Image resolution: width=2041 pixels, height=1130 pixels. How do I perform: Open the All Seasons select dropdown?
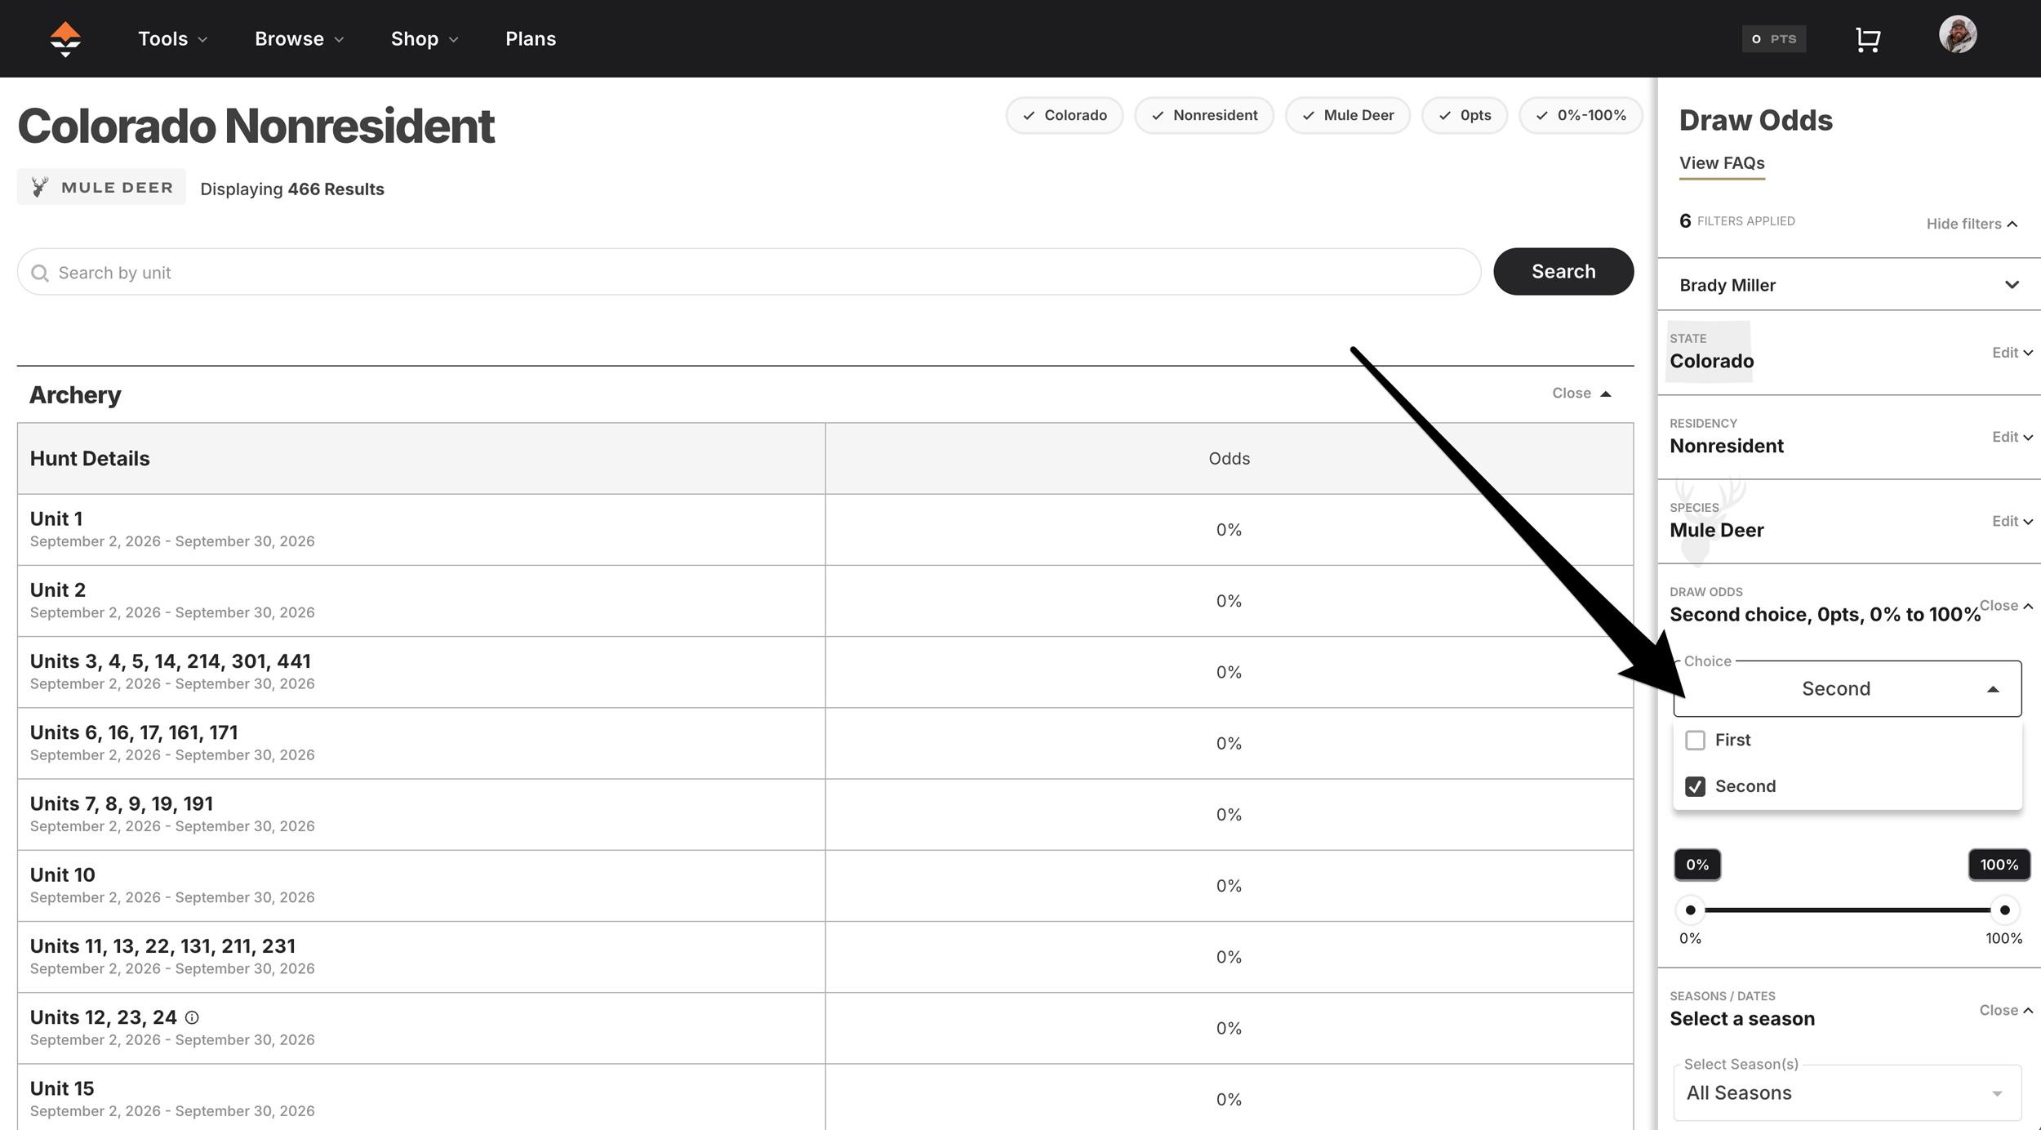(x=1847, y=1092)
